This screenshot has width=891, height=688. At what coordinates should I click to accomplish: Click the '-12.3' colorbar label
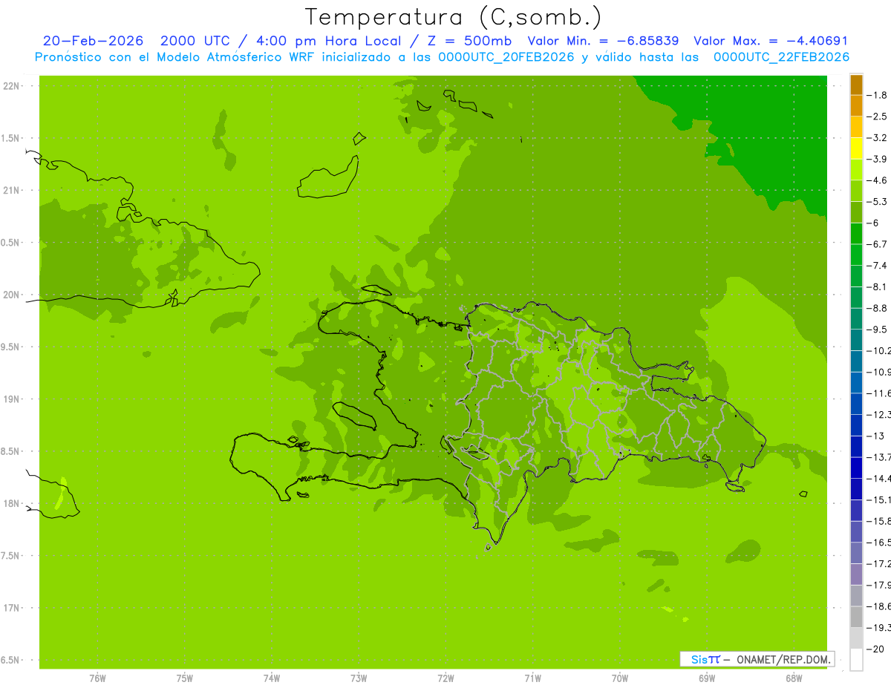[x=879, y=415]
